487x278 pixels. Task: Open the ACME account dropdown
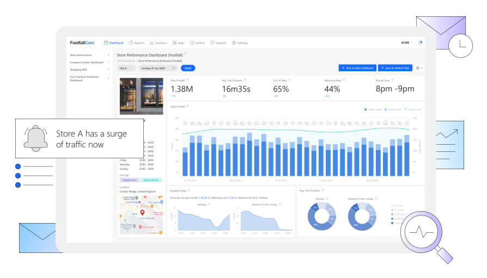(x=406, y=42)
